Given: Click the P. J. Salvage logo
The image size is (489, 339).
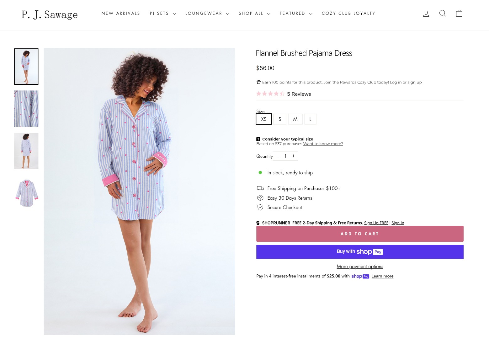Looking at the screenshot, I should coord(50,14).
